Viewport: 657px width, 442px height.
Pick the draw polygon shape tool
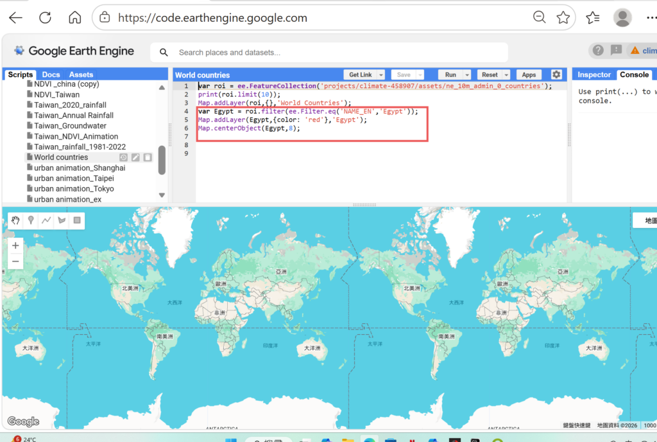click(62, 220)
